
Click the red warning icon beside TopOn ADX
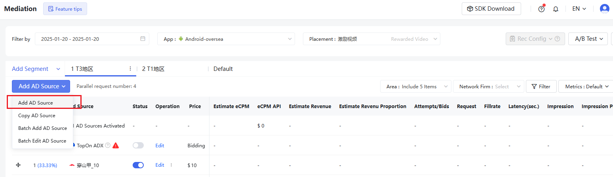tap(116, 145)
